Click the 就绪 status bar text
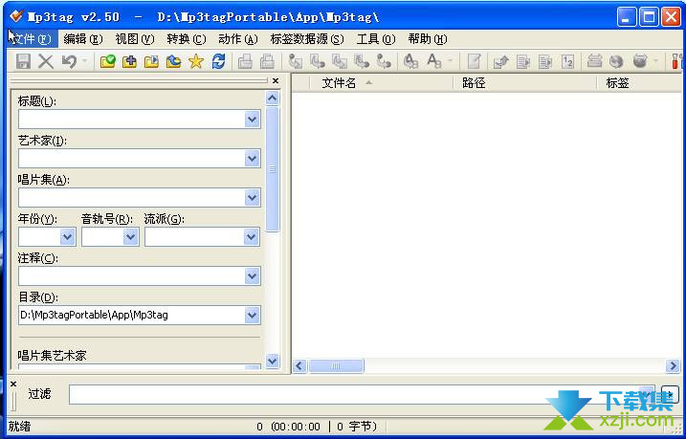Screen dimensions: 686x439 point(20,427)
